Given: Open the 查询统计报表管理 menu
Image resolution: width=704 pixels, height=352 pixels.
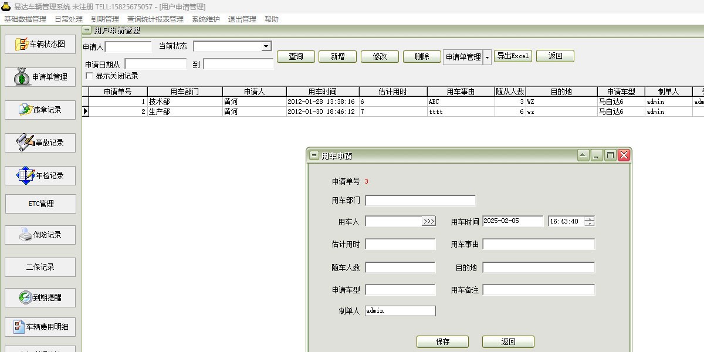Looking at the screenshot, I should click(155, 19).
